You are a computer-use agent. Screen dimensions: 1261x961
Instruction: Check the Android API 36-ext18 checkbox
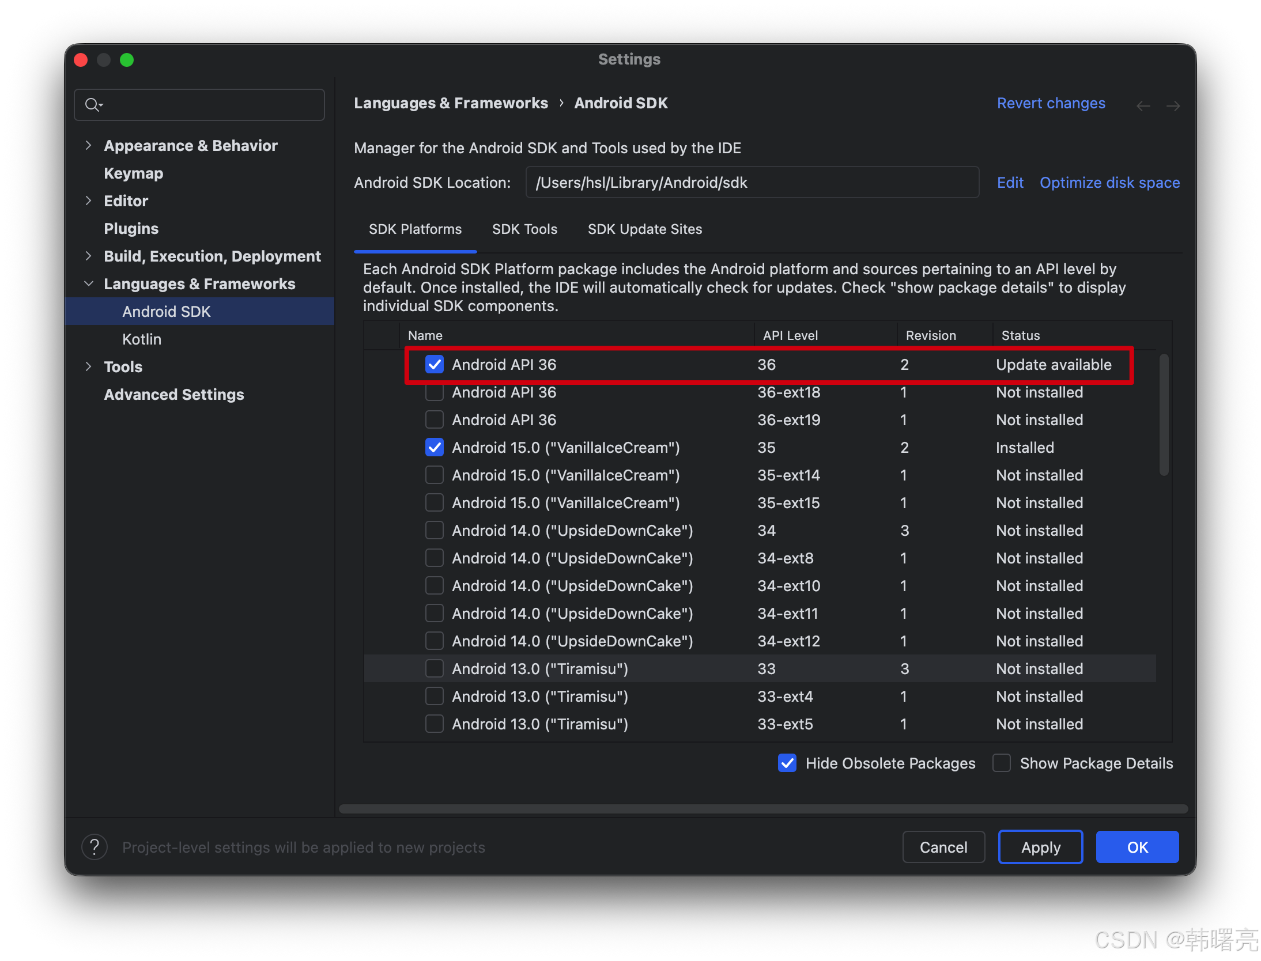tap(434, 392)
